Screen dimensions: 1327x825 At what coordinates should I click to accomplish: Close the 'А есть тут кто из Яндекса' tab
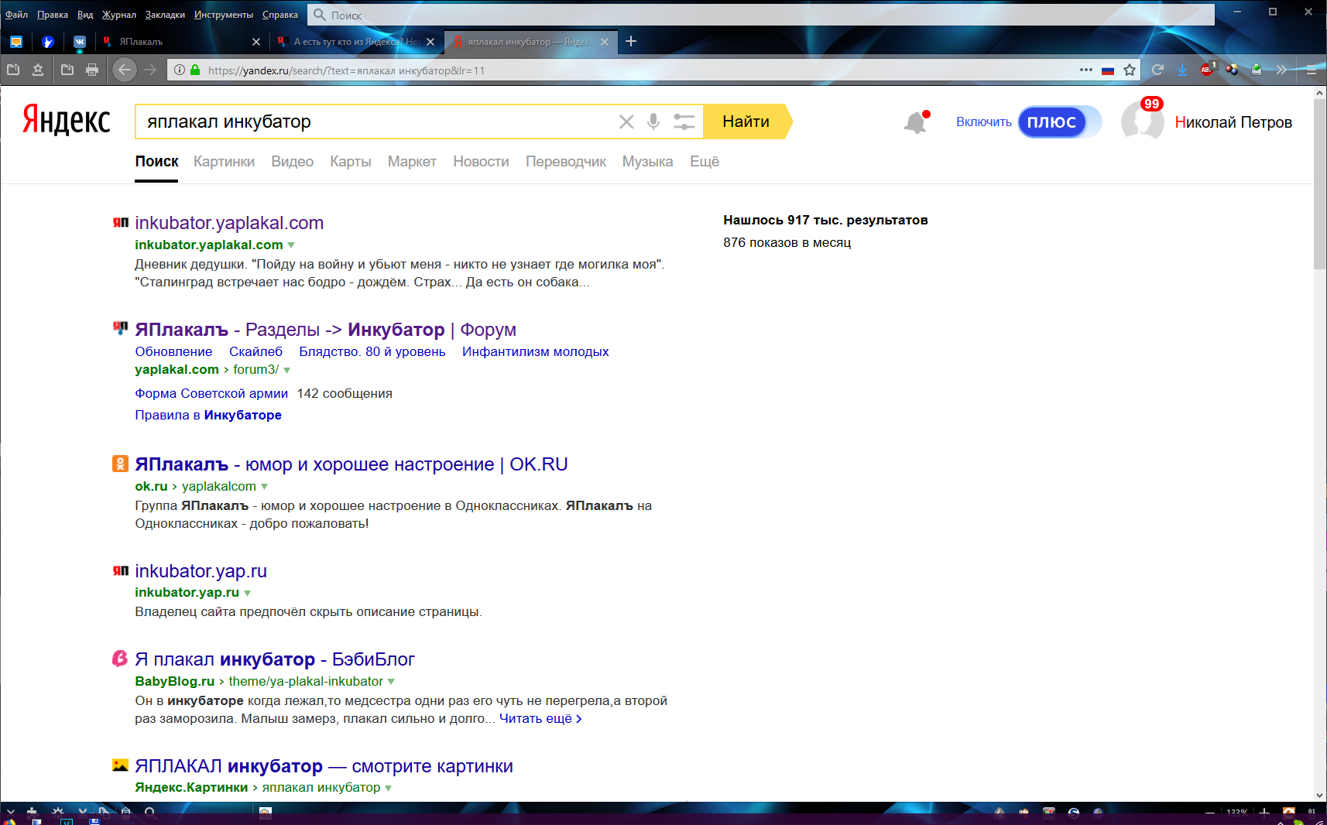point(430,42)
